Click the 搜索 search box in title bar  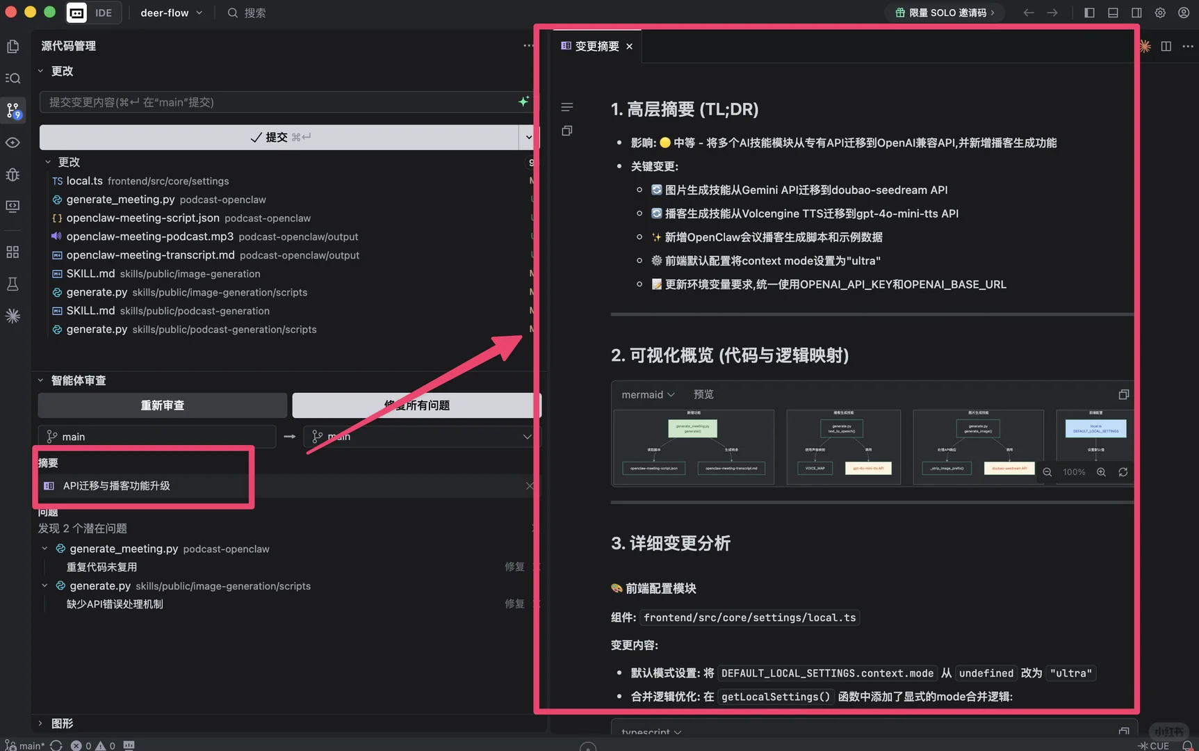point(247,13)
